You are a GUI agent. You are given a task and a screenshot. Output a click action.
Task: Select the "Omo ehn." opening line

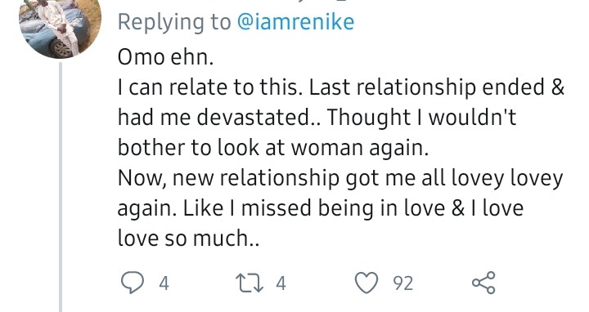coord(165,57)
